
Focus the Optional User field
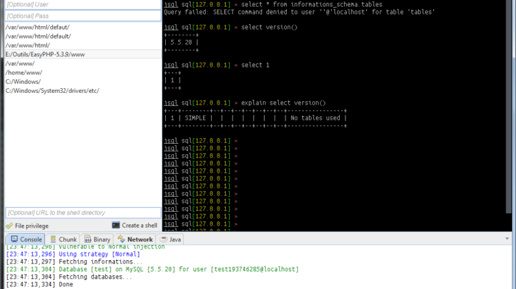(83, 5)
